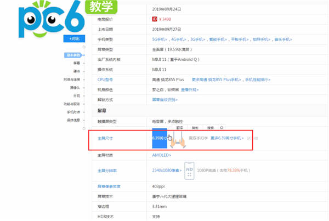Jump to 网络与连接 section in sidebar
This screenshot has width=329, height=221.
point(72,80)
